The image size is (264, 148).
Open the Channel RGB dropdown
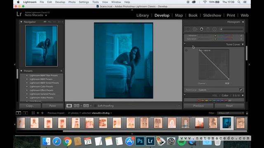point(227,83)
